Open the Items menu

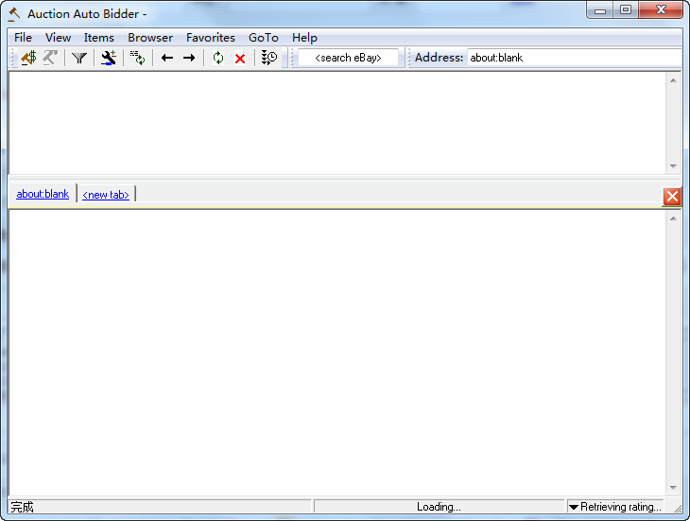coord(98,38)
